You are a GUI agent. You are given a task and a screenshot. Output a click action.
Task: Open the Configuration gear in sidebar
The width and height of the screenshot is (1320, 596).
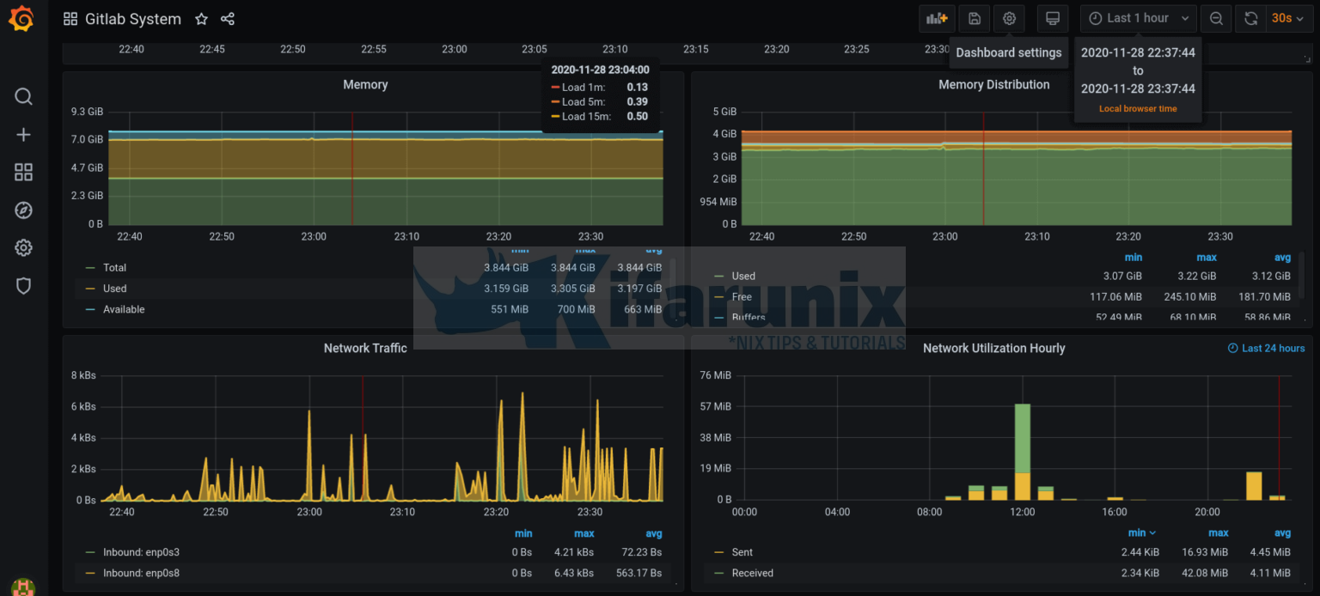23,248
